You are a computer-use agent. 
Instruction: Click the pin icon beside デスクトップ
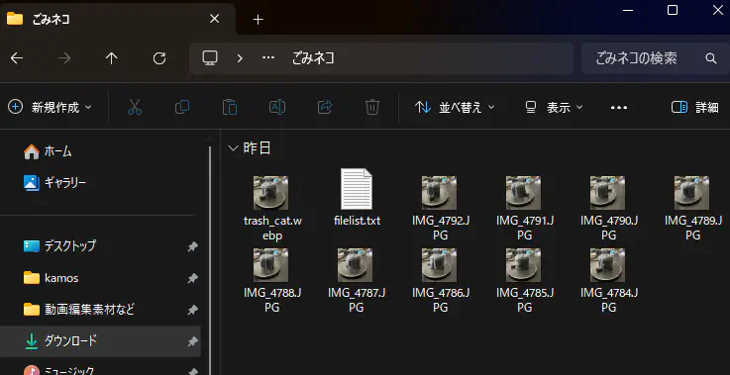[192, 246]
